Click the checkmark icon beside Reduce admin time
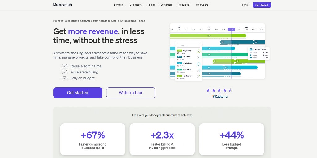 click(64, 66)
